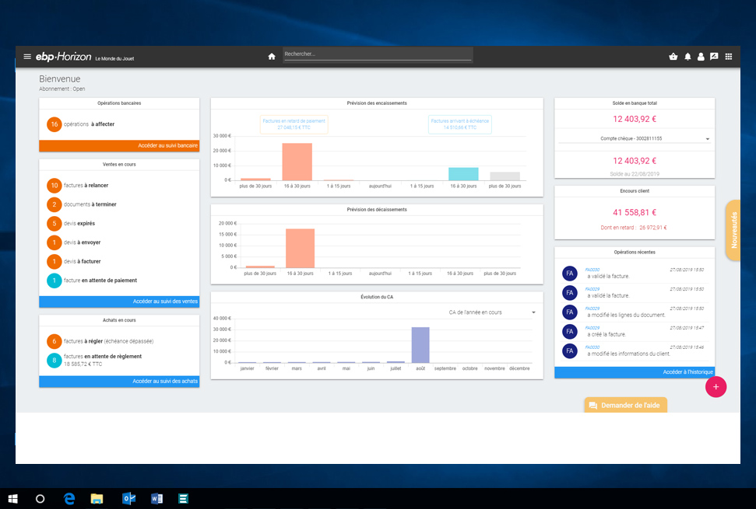Open Excel from the taskbar
Screen dimensions: 756x509
point(183,498)
